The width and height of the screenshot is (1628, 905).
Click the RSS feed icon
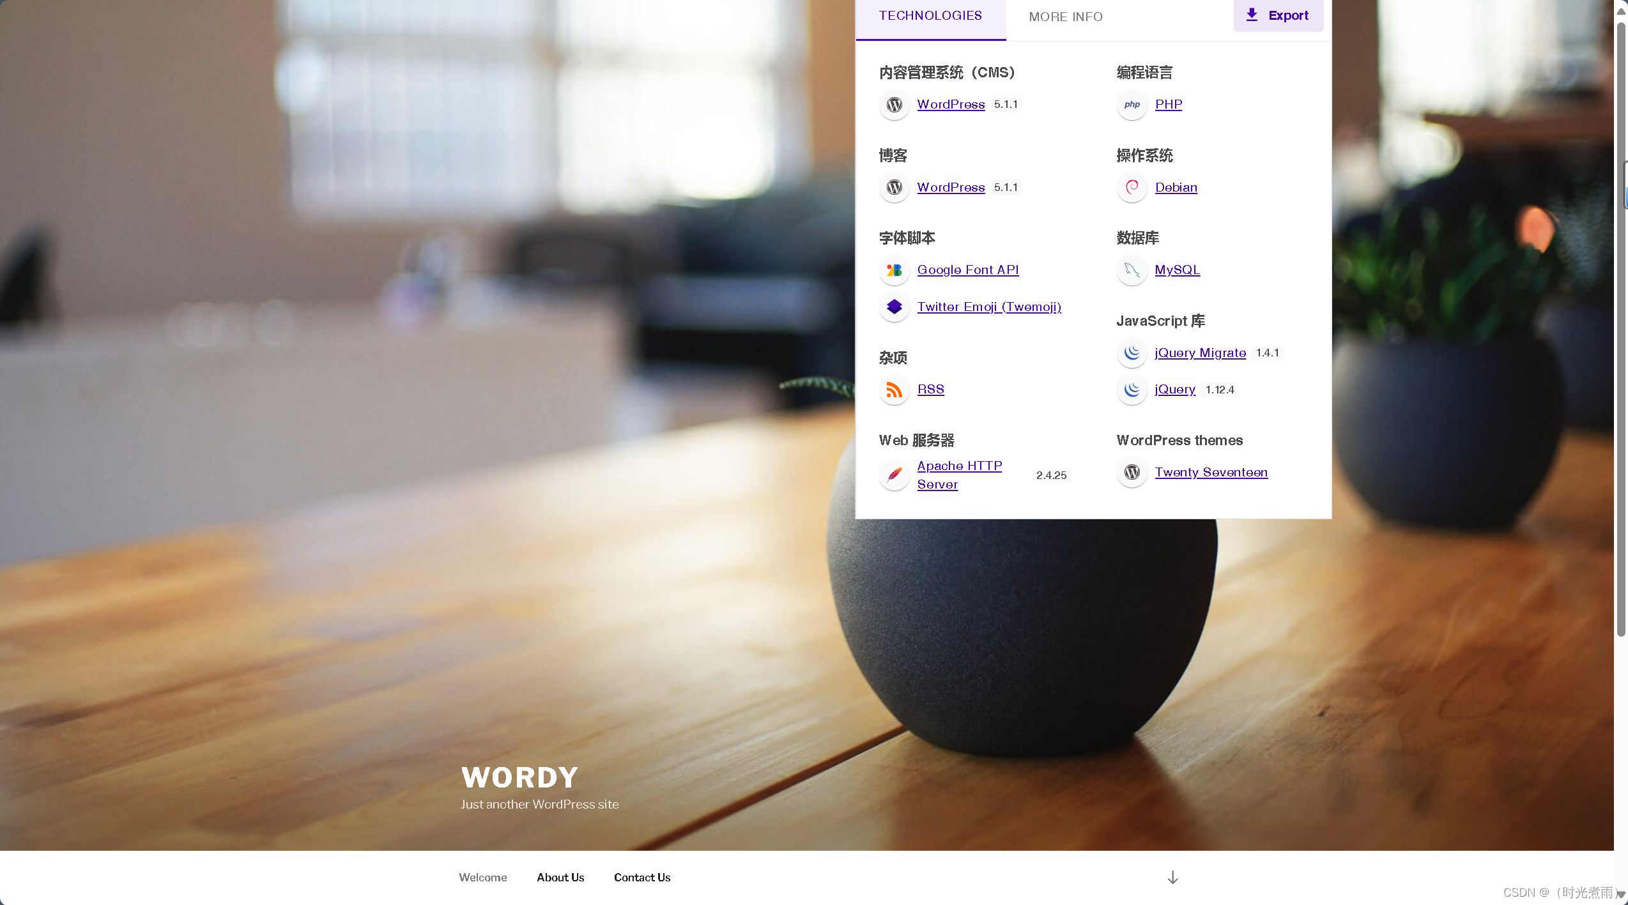point(895,389)
